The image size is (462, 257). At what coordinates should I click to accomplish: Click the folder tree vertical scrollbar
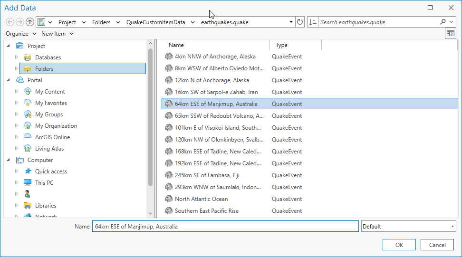(151, 119)
